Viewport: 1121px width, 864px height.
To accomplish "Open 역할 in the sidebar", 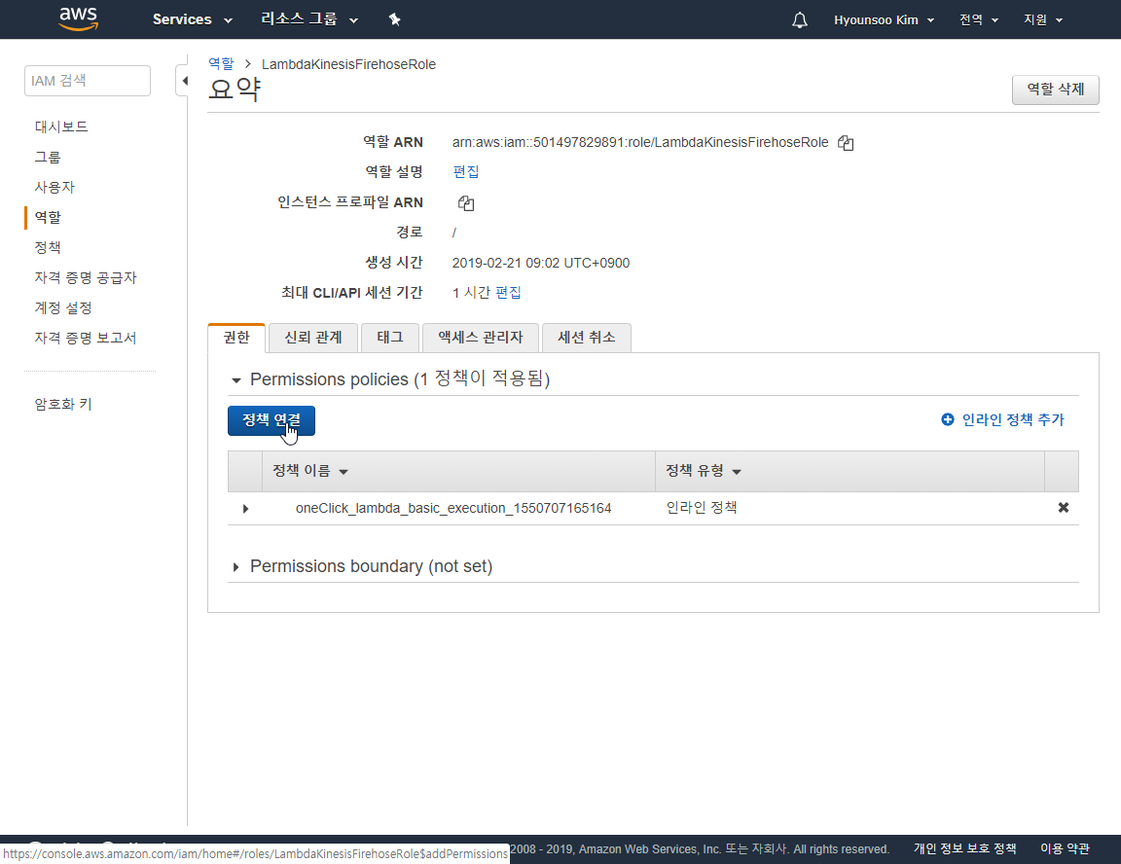I will click(48, 217).
